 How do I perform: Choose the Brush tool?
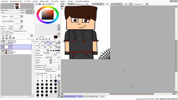click(50, 43)
